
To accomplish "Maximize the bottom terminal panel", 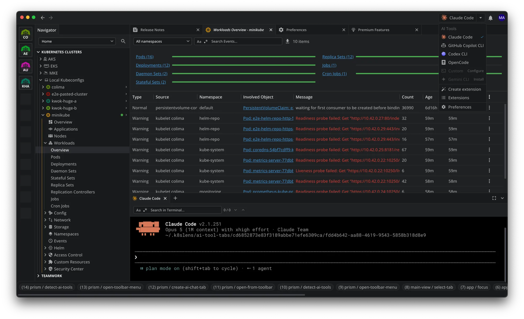I will pos(494,198).
